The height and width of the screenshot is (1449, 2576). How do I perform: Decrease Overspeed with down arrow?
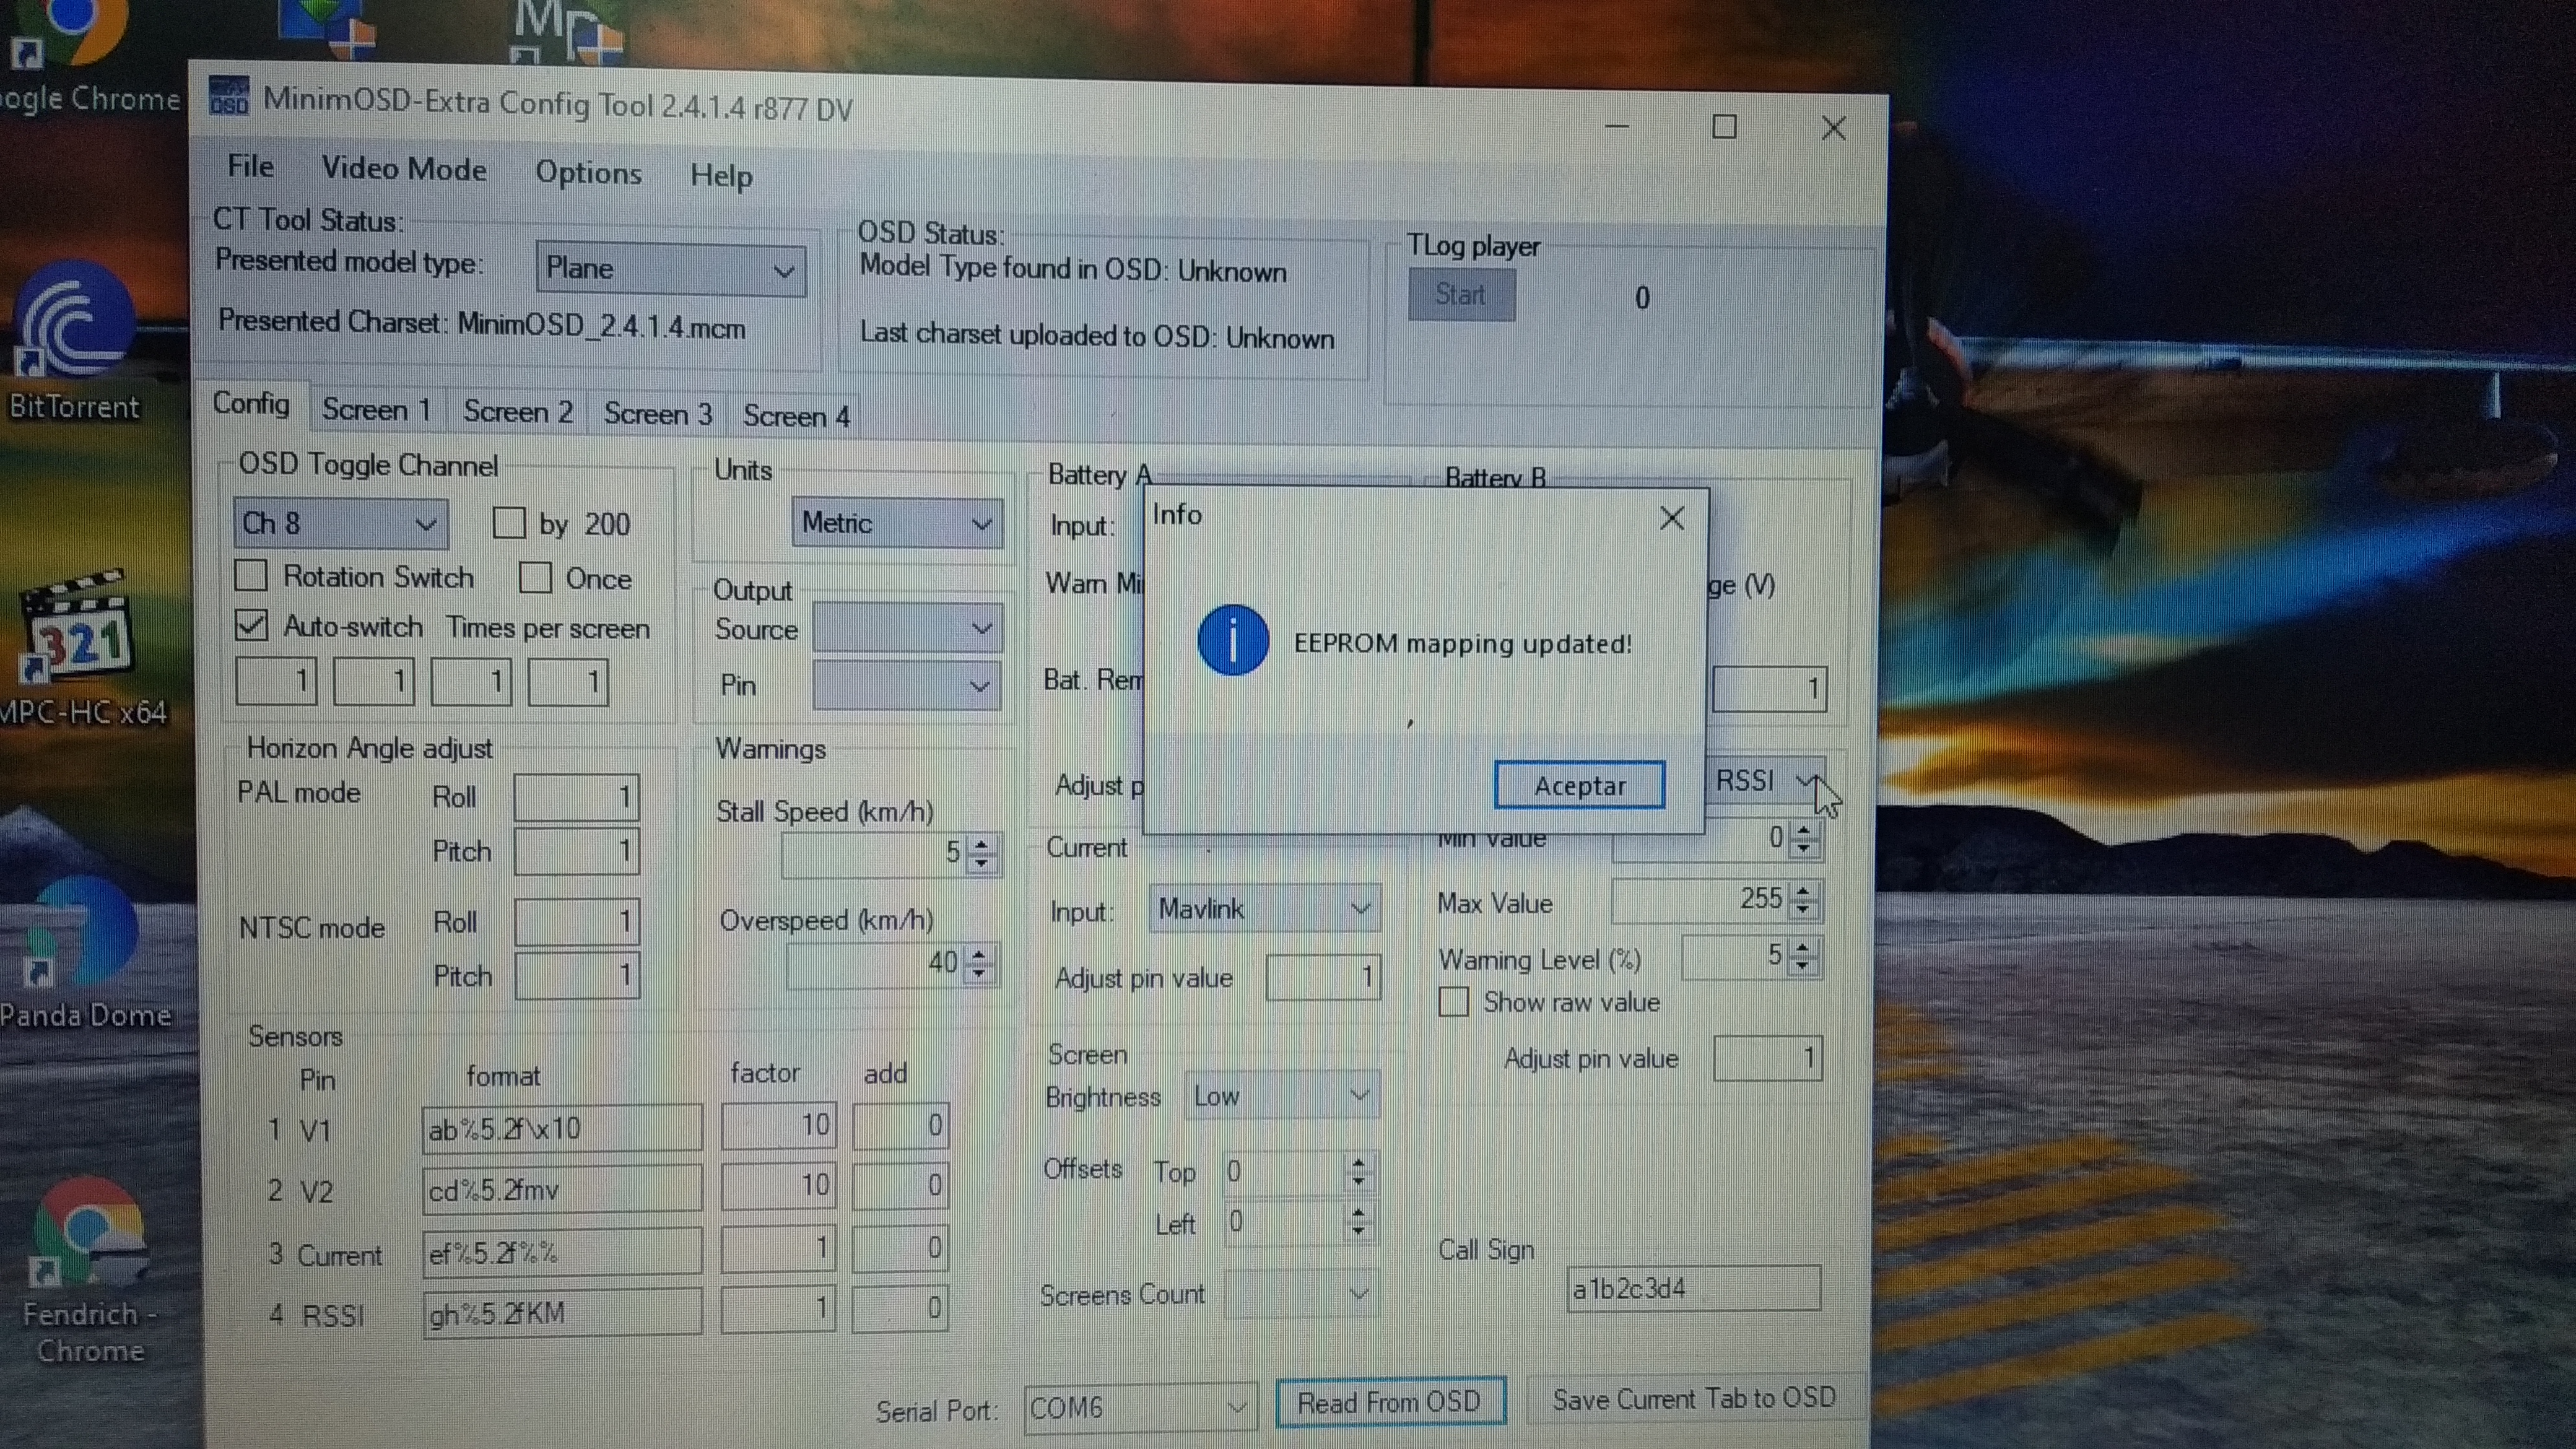tap(979, 973)
